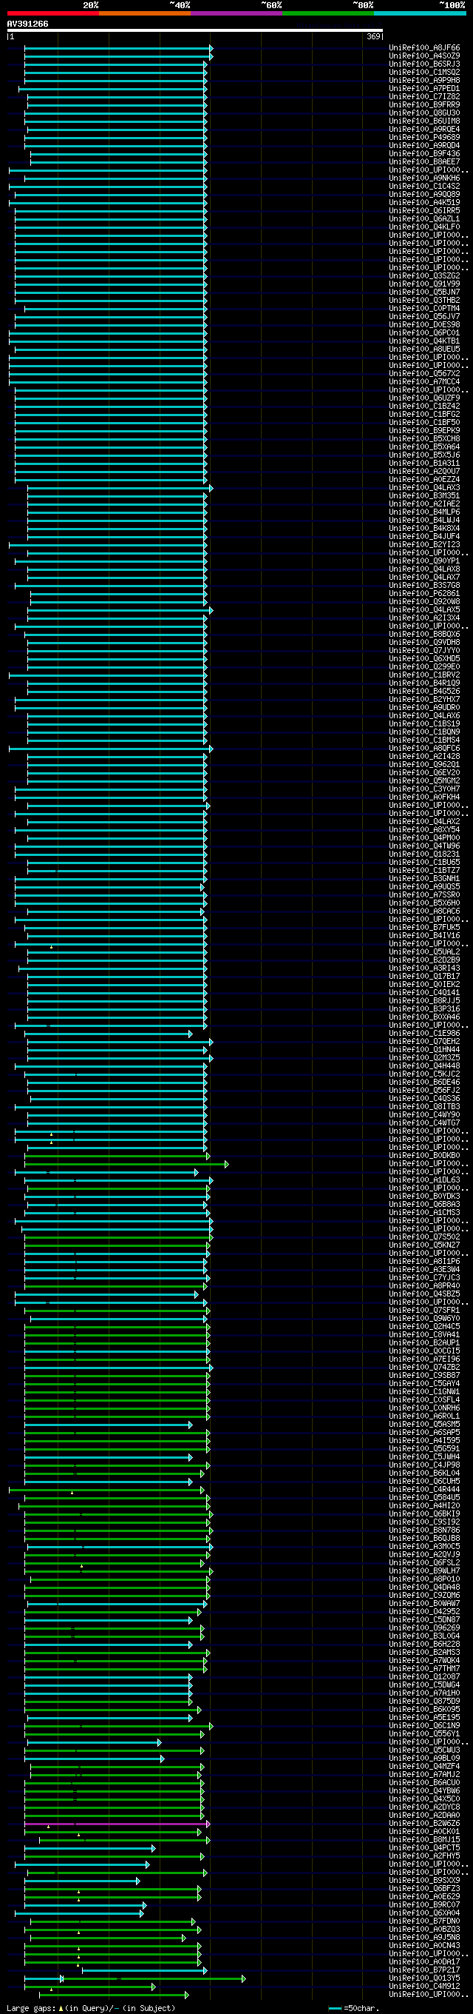Image resolution: width=473 pixels, height=2014 pixels.
Task: Click the white query sequence bar
Action: click(195, 30)
